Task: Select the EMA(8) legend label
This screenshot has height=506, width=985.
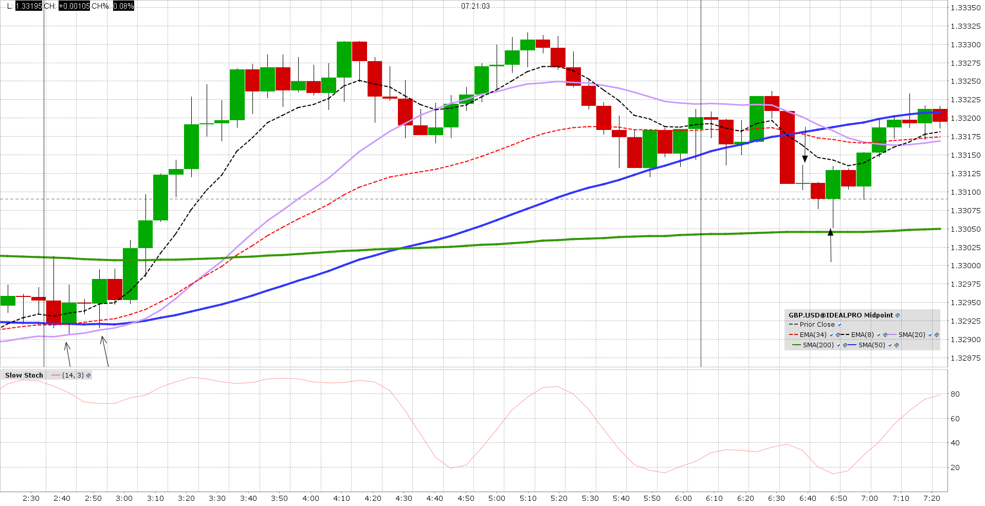Action: click(863, 335)
